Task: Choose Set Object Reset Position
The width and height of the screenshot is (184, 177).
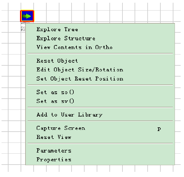Action: (x=80, y=79)
